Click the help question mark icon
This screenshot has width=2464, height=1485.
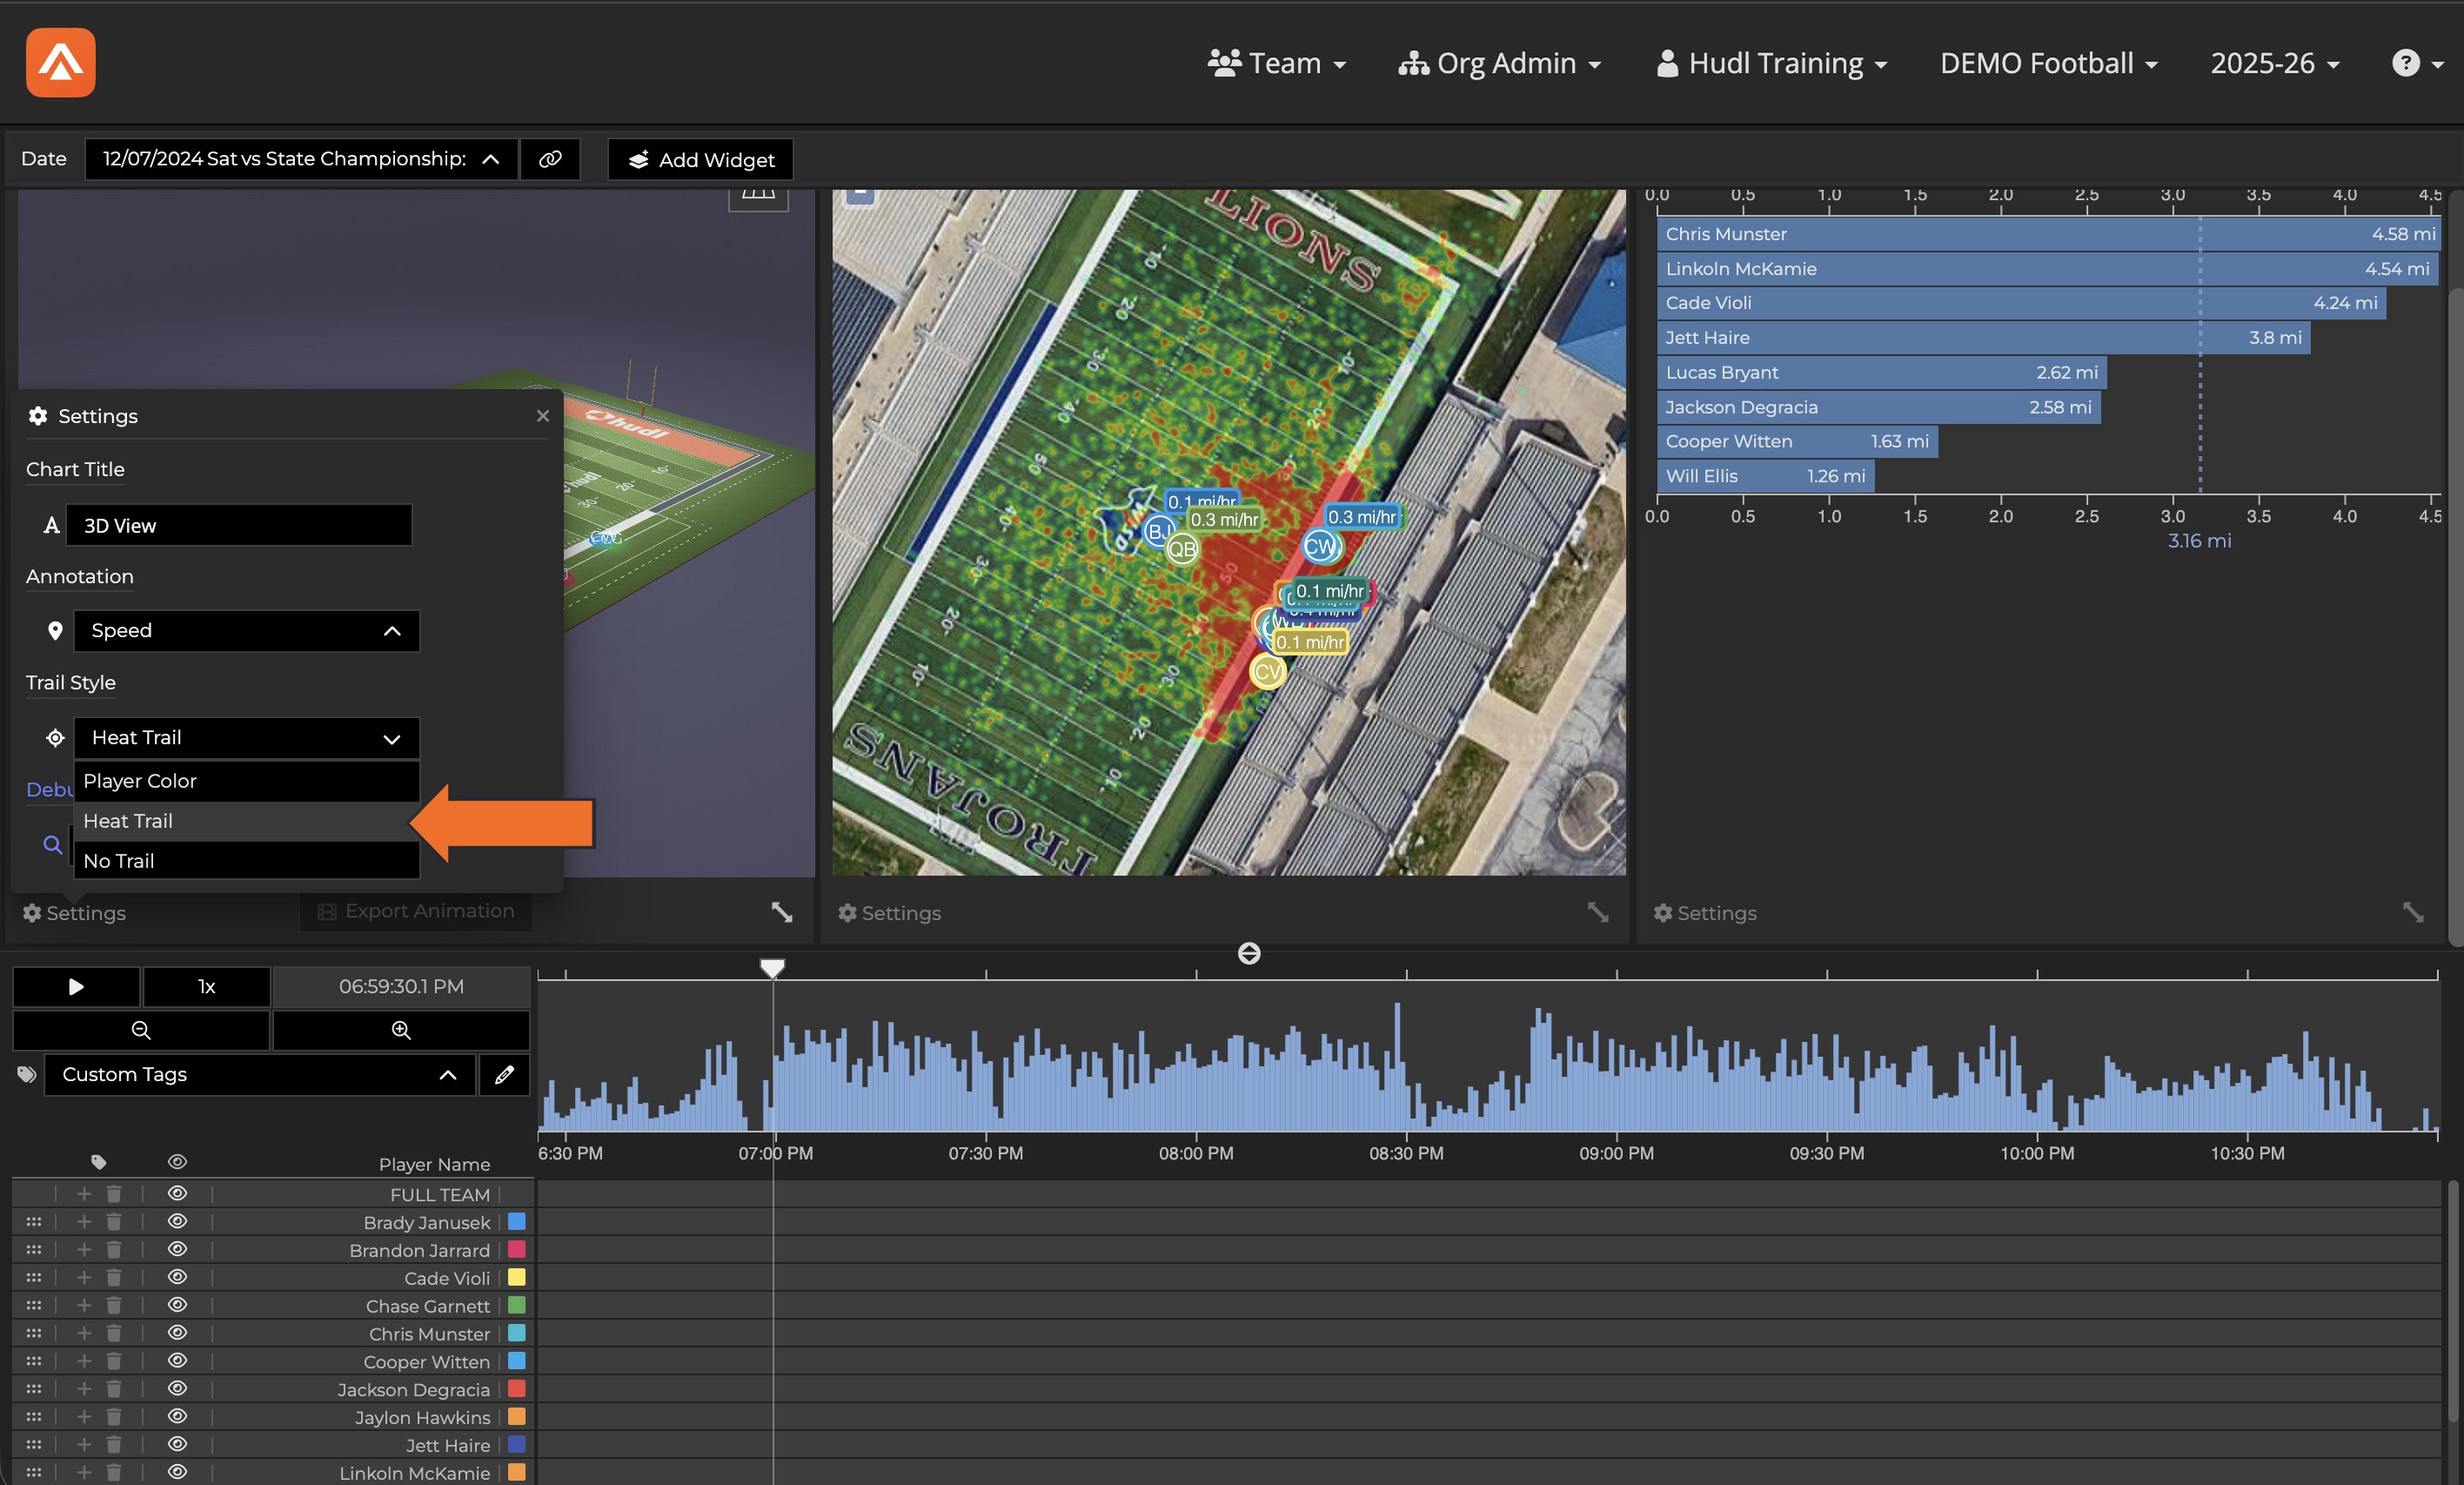(2406, 62)
